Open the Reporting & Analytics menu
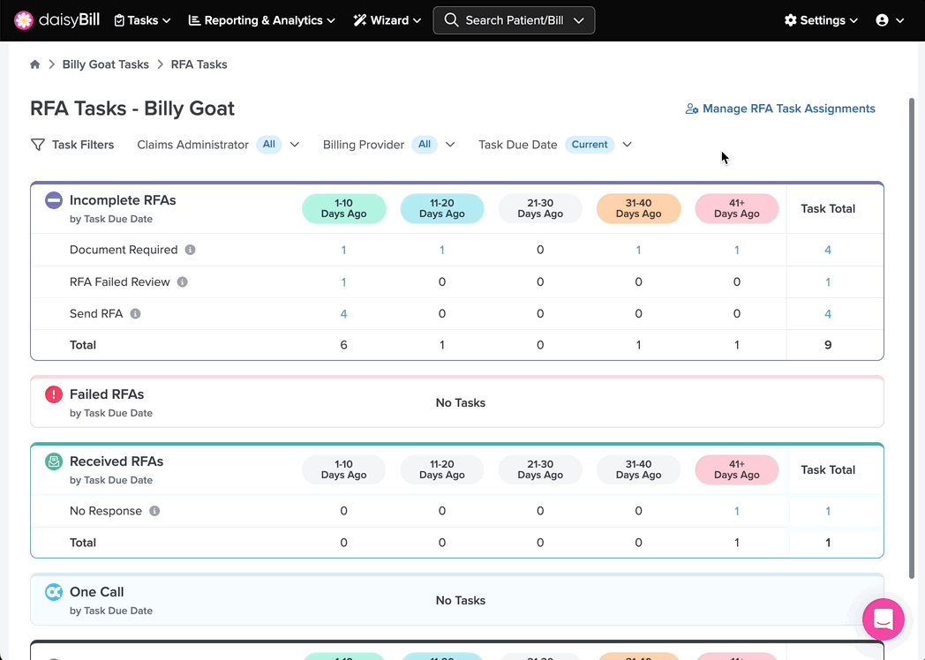925x660 pixels. pyautogui.click(x=262, y=20)
